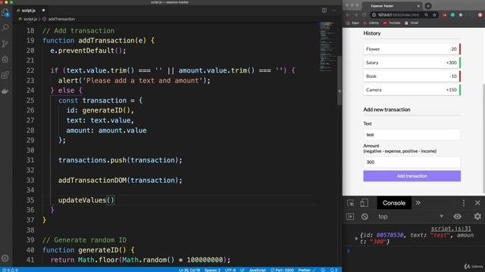Viewport: 485px width, 272px height.
Task: Clear the console
Action: (x=365, y=217)
